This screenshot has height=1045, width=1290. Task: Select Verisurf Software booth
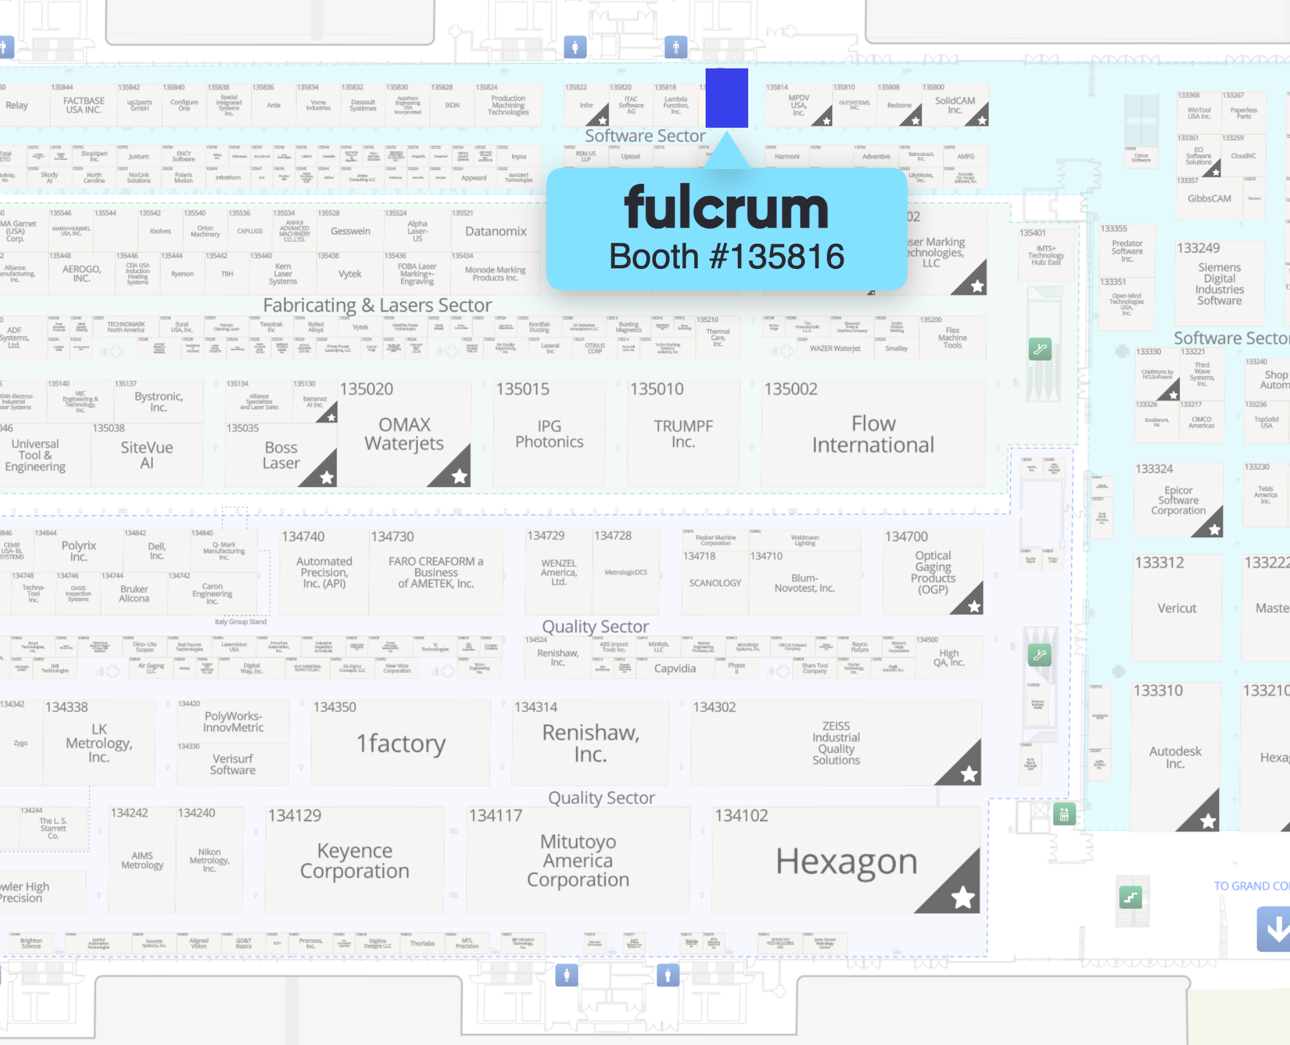tap(233, 764)
